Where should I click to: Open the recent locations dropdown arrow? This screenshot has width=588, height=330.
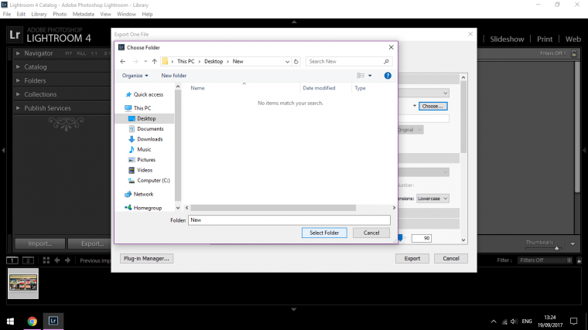pyautogui.click(x=145, y=61)
